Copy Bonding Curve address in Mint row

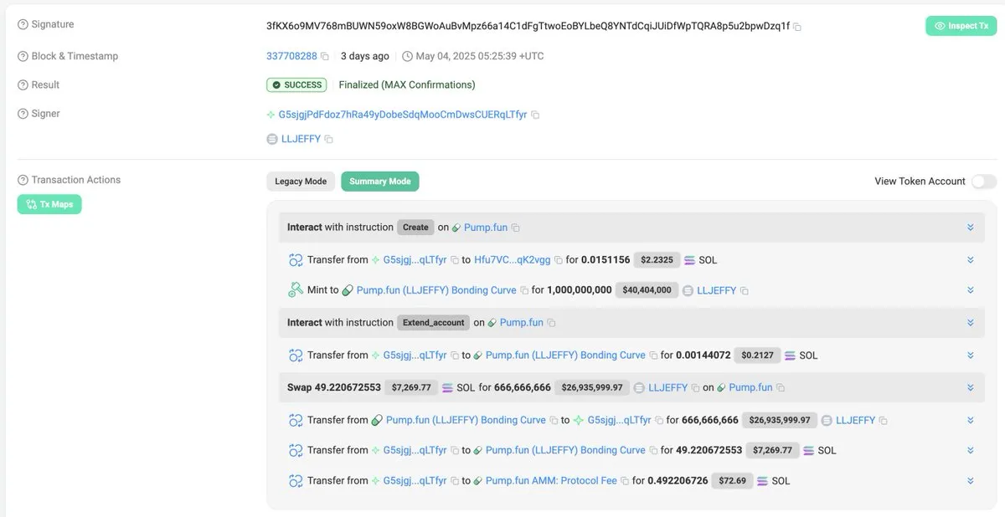[x=524, y=290]
